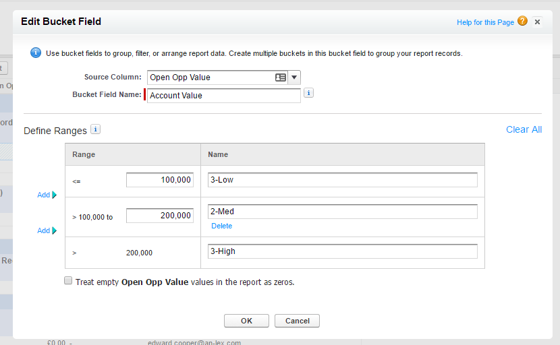Click info icon beside Define Ranges

[x=96, y=129]
